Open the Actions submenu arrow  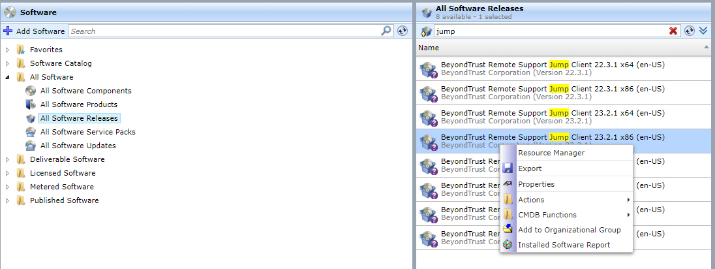click(628, 200)
